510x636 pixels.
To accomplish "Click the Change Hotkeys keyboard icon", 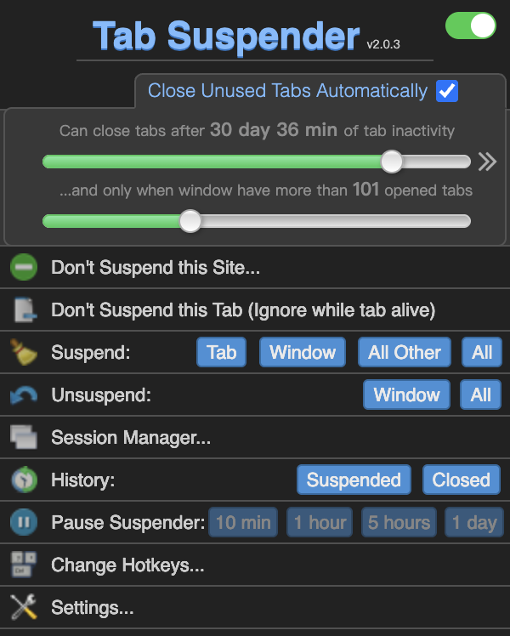I will pos(24,565).
